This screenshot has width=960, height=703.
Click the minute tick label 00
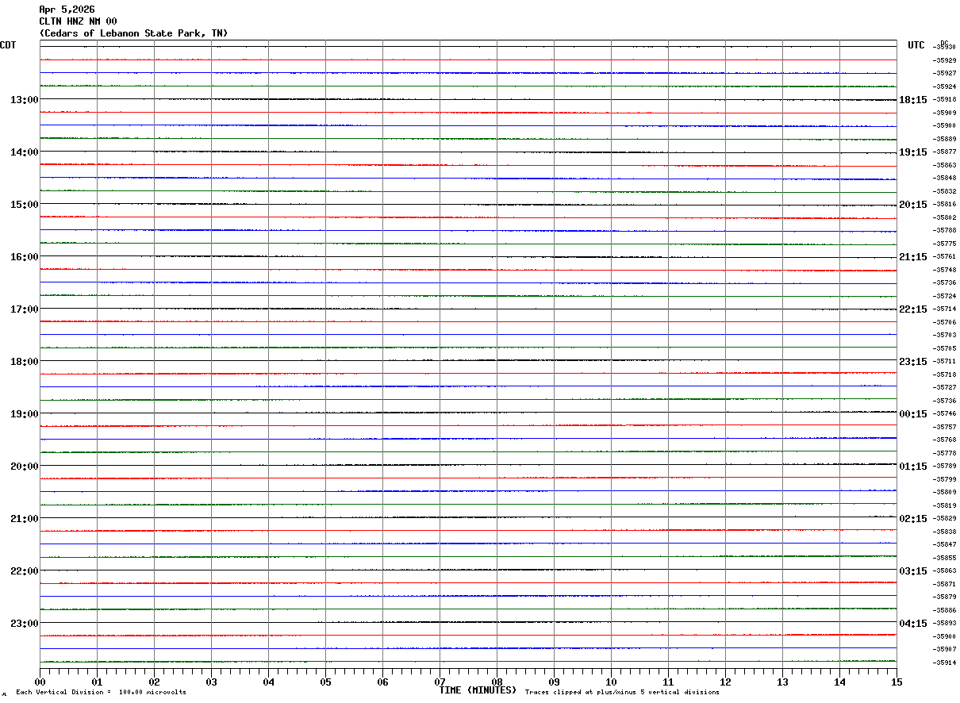tap(40, 682)
